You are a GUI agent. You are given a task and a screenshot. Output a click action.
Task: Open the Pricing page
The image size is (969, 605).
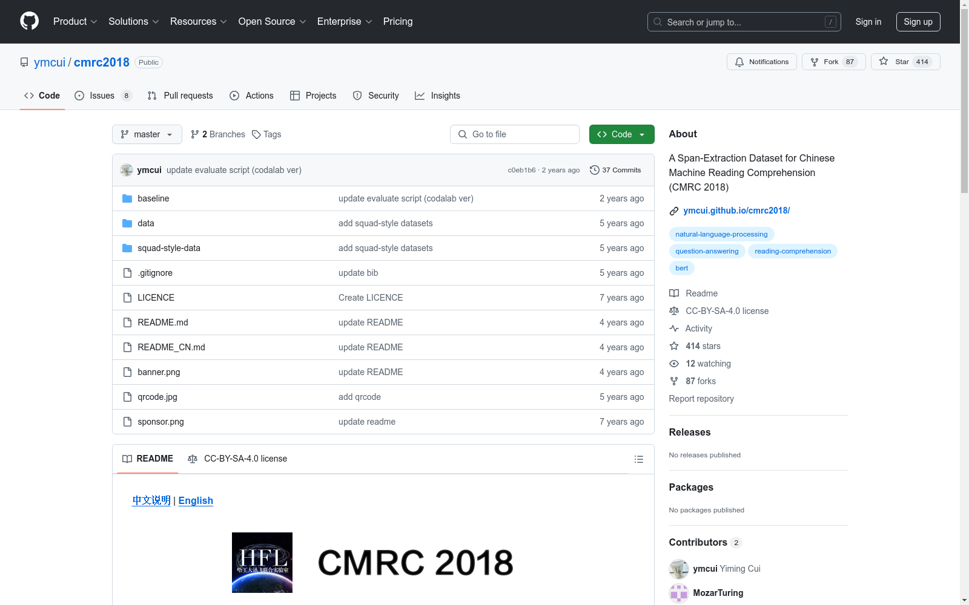coord(398,21)
